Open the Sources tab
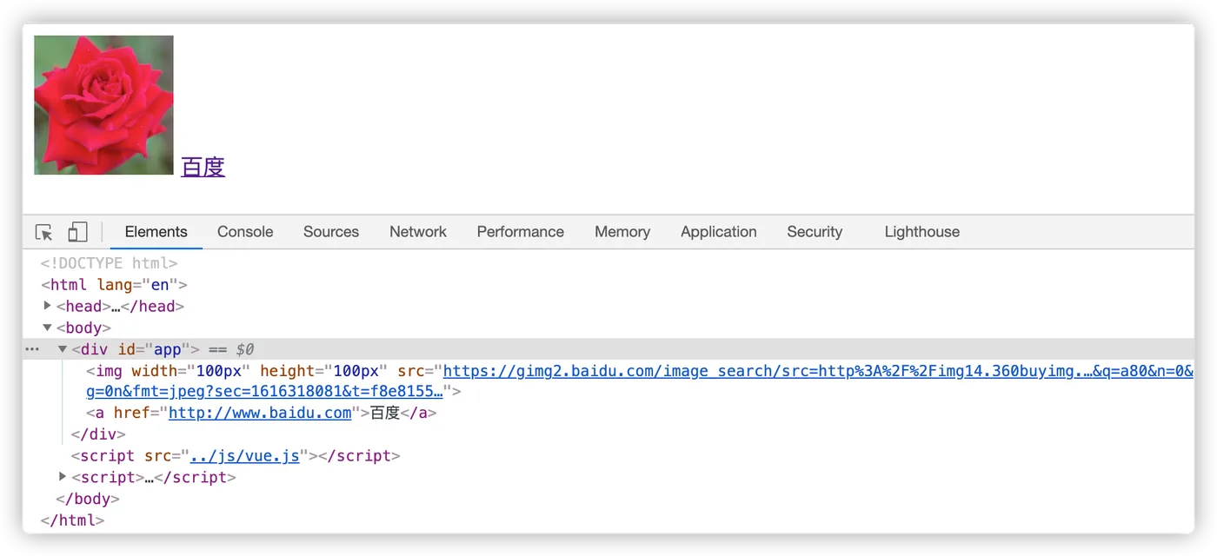 coord(331,232)
